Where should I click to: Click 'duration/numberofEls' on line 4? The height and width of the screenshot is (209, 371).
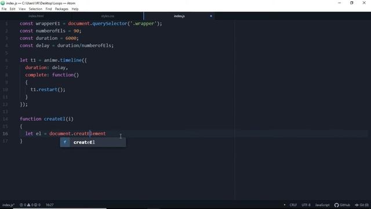[84, 45]
